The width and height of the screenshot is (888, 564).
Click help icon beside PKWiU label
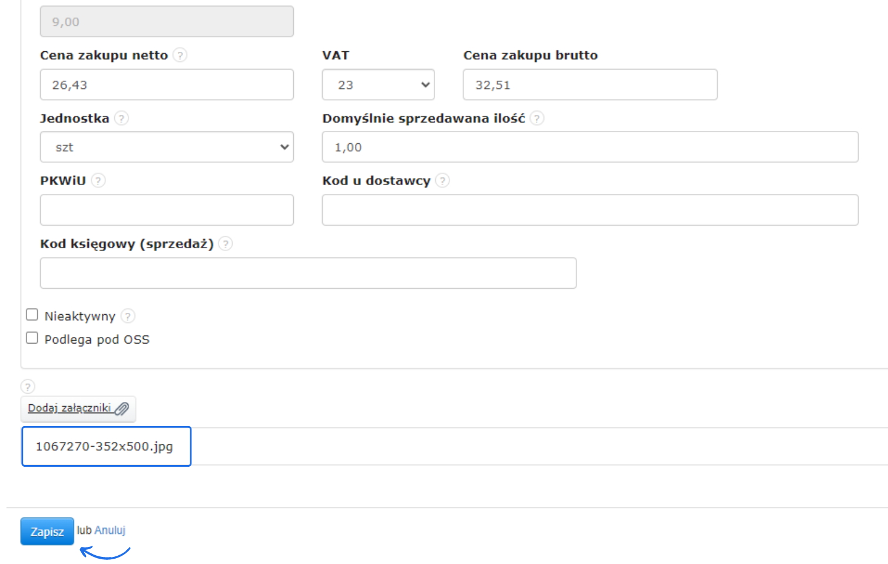click(x=98, y=180)
